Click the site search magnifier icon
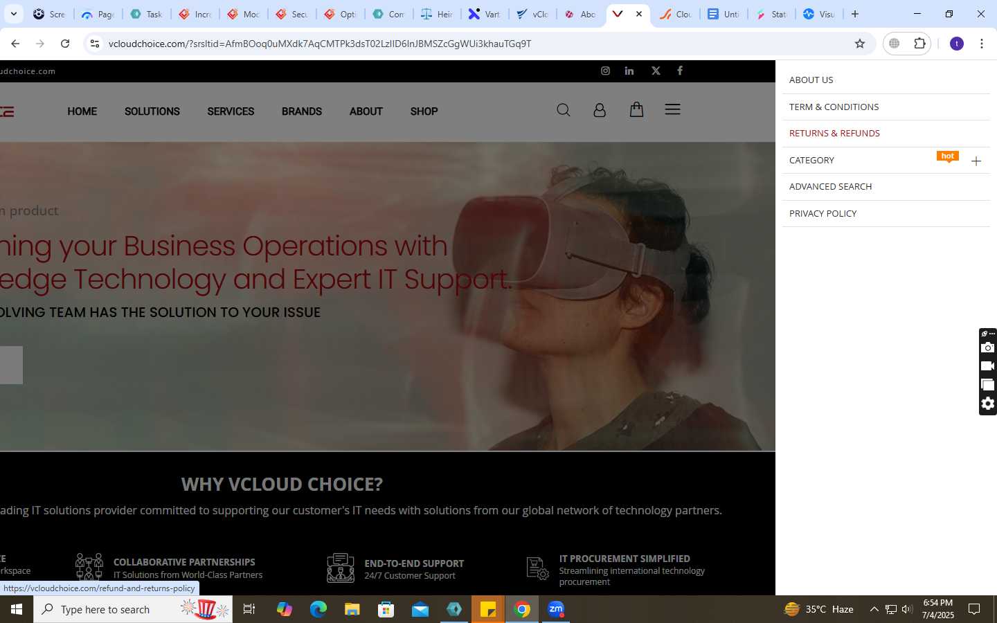Screen dimensions: 997x623 (564, 110)
